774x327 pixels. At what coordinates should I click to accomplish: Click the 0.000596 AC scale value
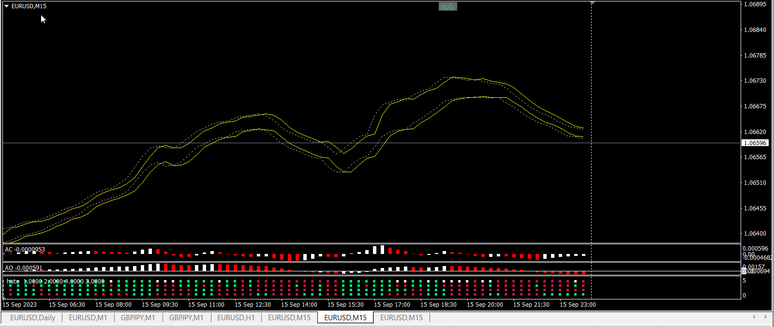[755, 249]
